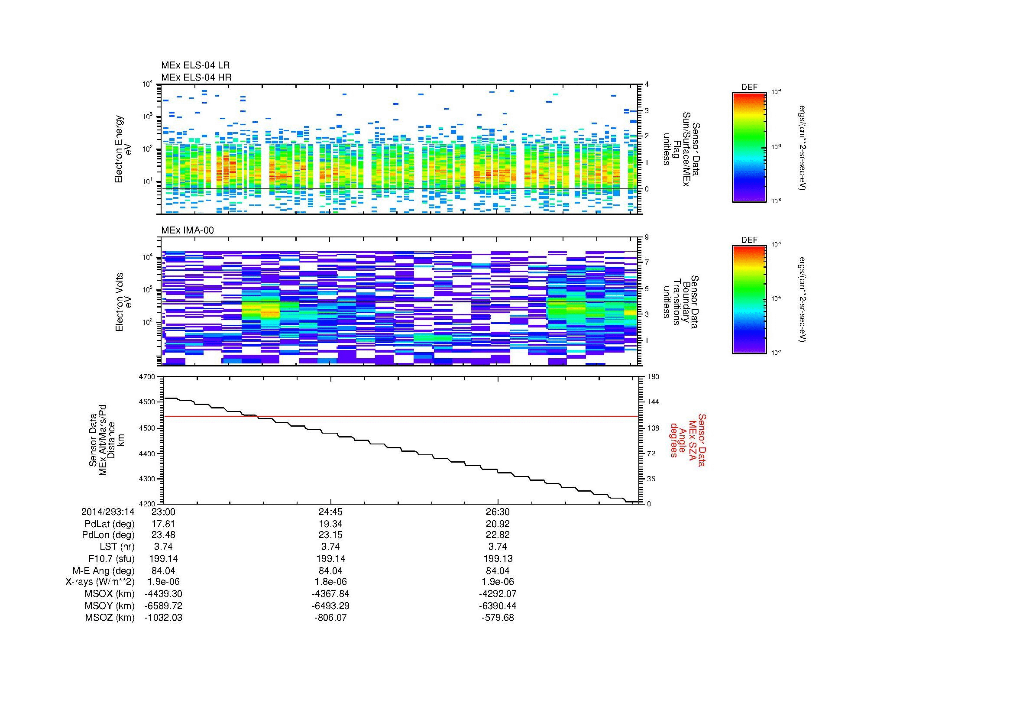This screenshot has width=1013, height=716.
Task: Click the lower DEF color bar
Action: [x=749, y=300]
